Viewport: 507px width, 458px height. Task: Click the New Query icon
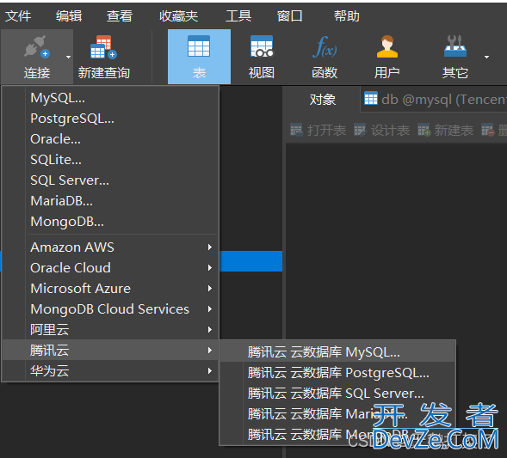(x=103, y=47)
